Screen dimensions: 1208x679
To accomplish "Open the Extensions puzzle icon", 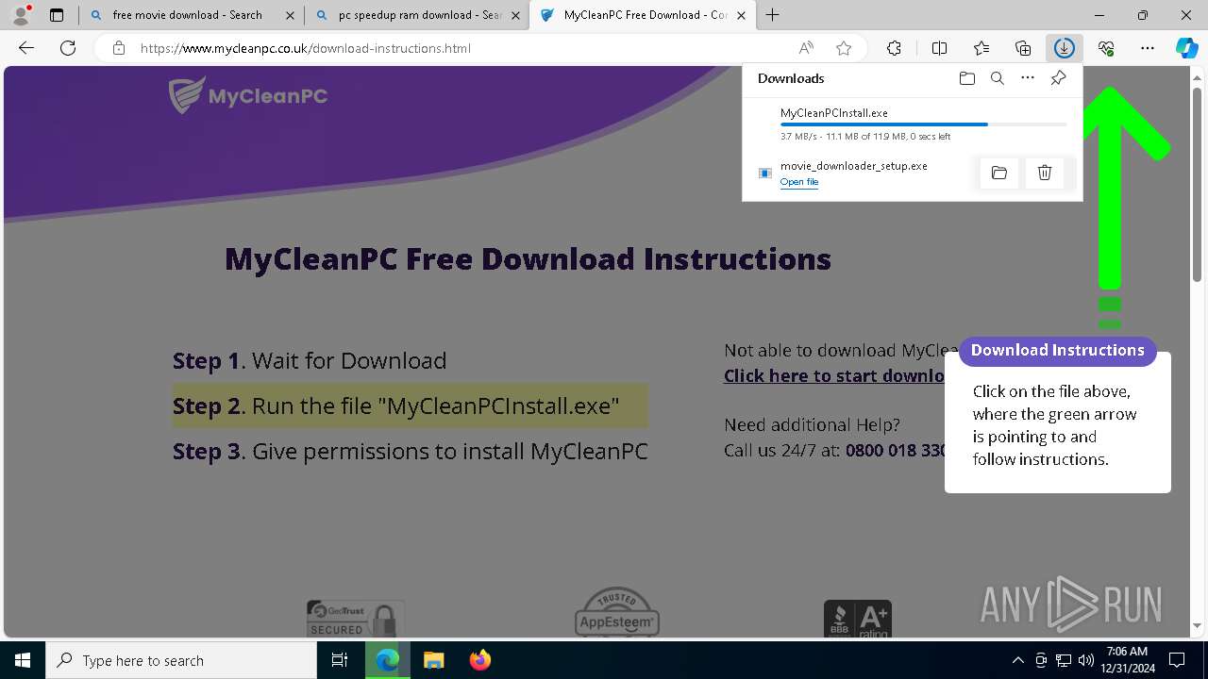I will [x=894, y=48].
